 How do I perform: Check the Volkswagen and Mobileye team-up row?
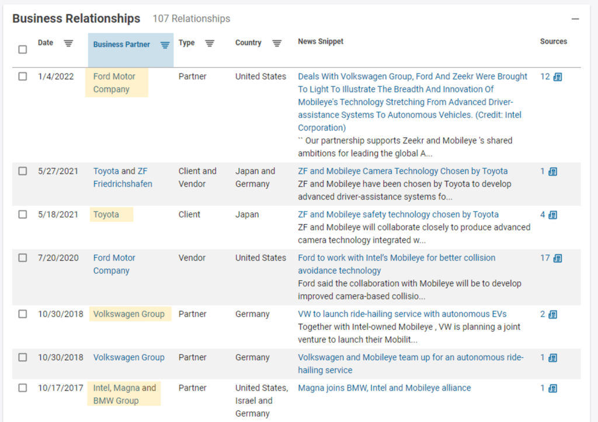coord(23,357)
